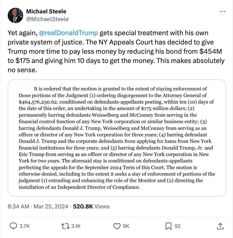Click Michael Steele's profile avatar
This screenshot has height=238, width=233.
click(15, 15)
